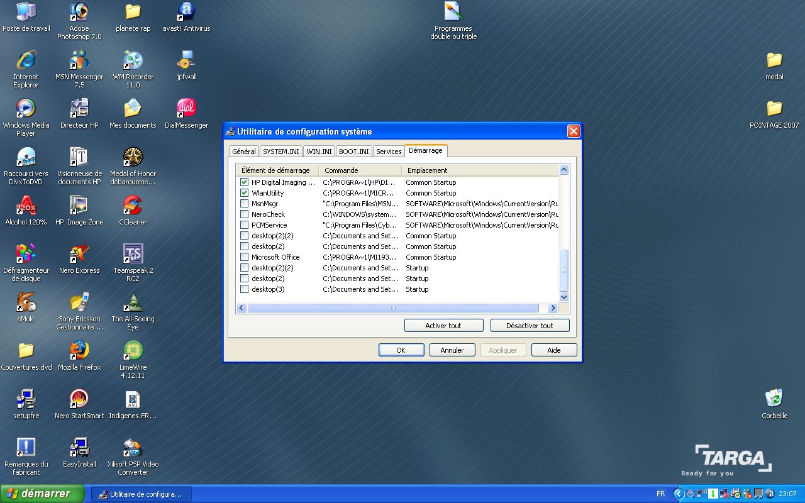Click the startup list's scroll-up arrow
Screen dimensions: 805x503
point(564,170)
